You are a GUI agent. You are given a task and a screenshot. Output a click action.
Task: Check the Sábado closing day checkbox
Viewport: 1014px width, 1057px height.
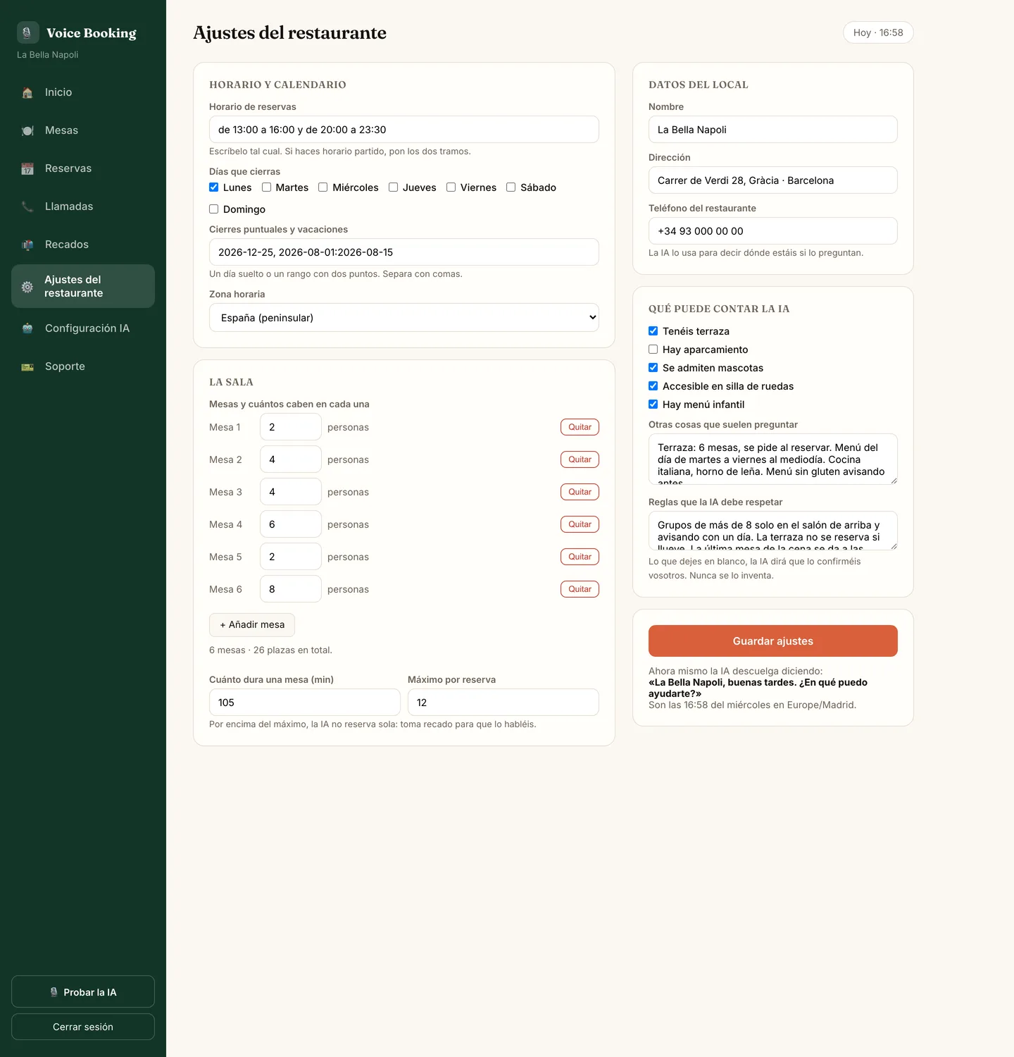pyautogui.click(x=511, y=187)
